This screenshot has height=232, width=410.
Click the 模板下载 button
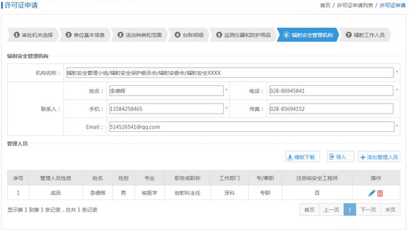[302, 157]
